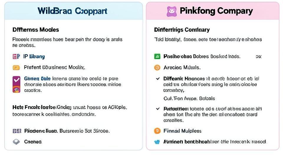The height and width of the screenshot is (155, 283).
Task: Select the WildBrao Coppart header tab
Action: [73, 11]
